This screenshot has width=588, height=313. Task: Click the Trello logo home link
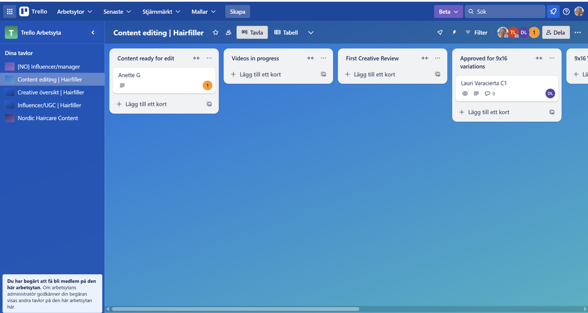[x=34, y=12]
